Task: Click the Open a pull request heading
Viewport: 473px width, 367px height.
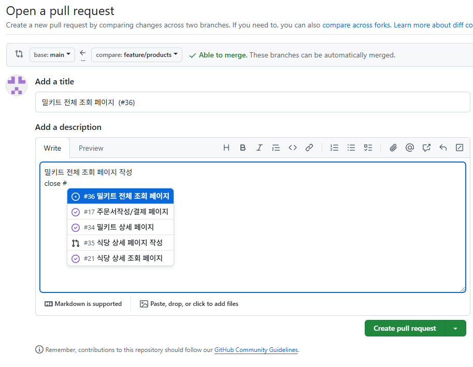Action: click(x=60, y=11)
